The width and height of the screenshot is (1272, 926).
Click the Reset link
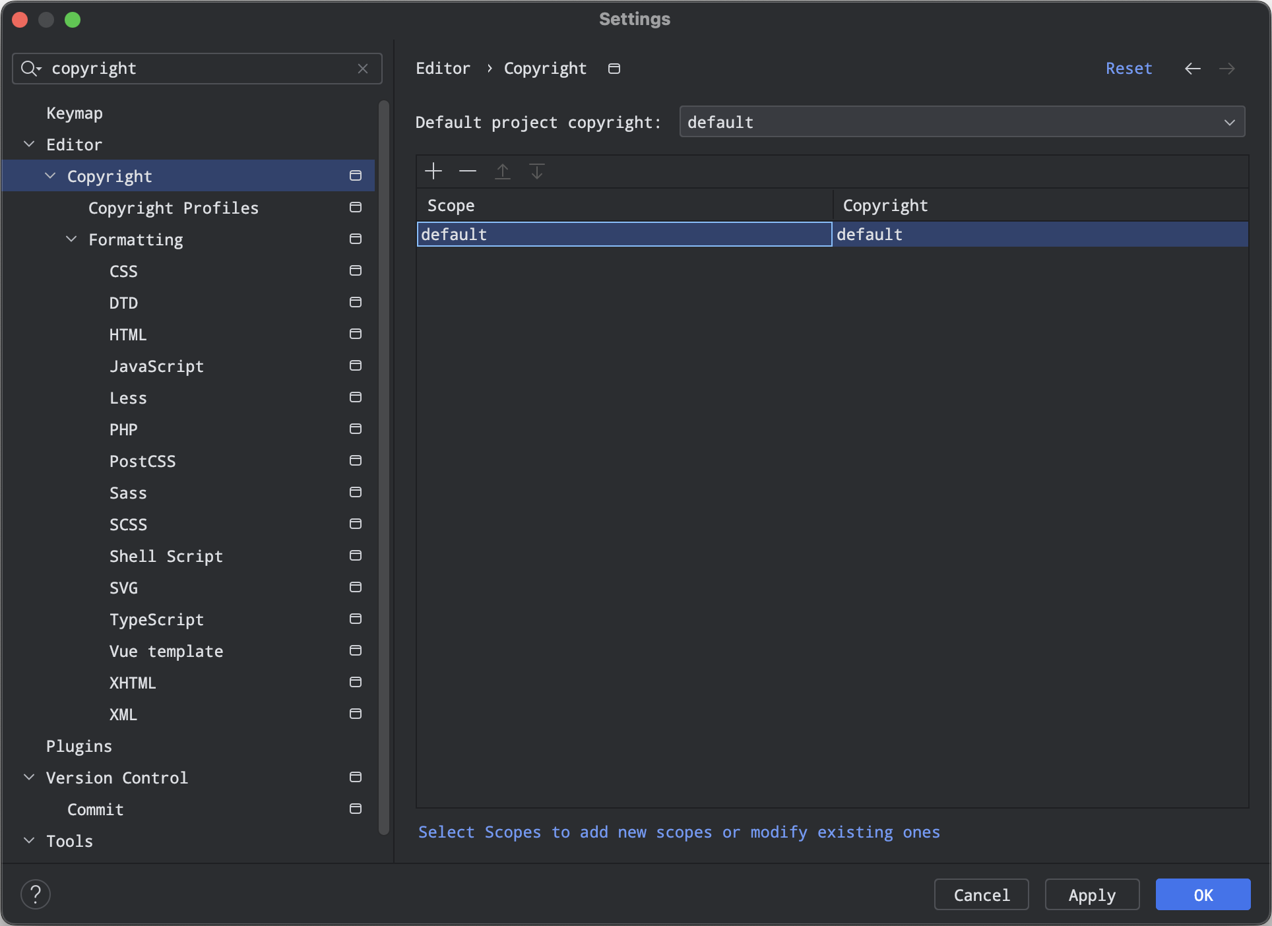1128,69
